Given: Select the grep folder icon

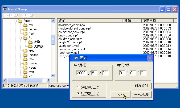Looking at the screenshot, I should point(25,51).
